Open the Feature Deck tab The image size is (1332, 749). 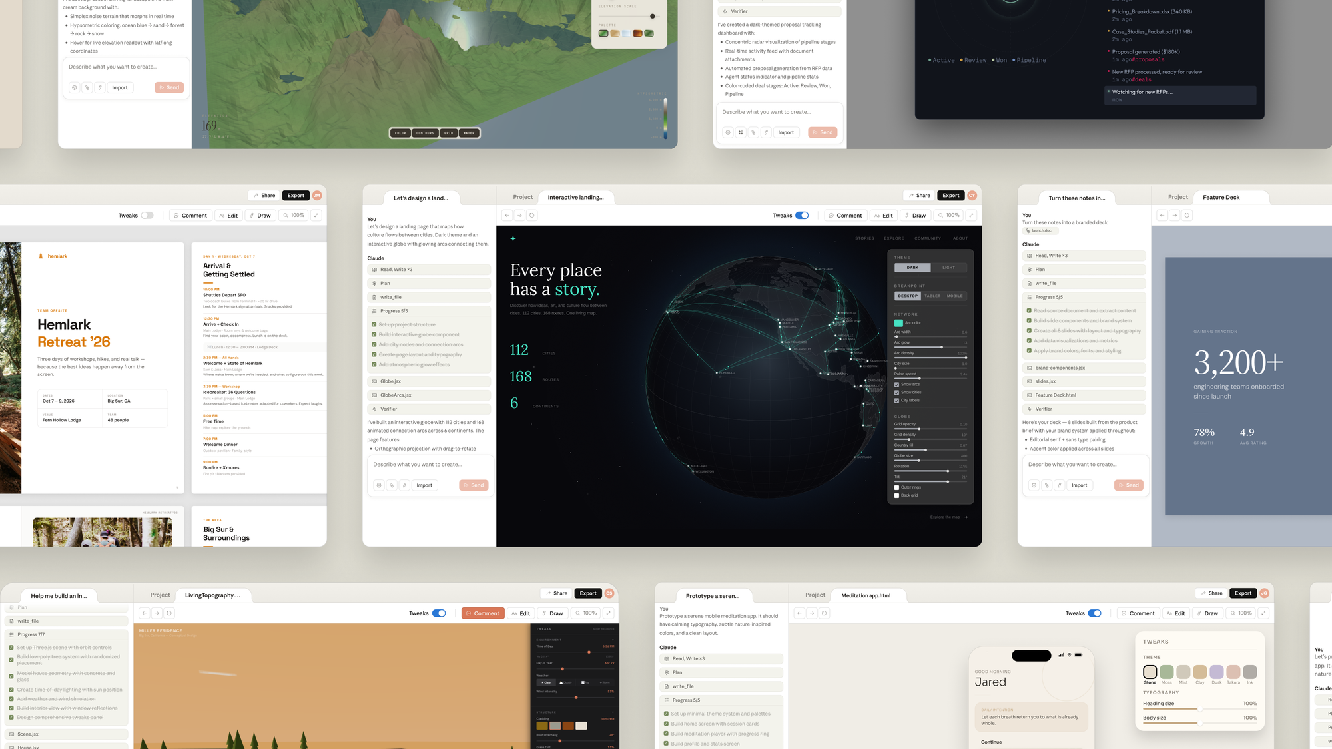pos(1221,197)
